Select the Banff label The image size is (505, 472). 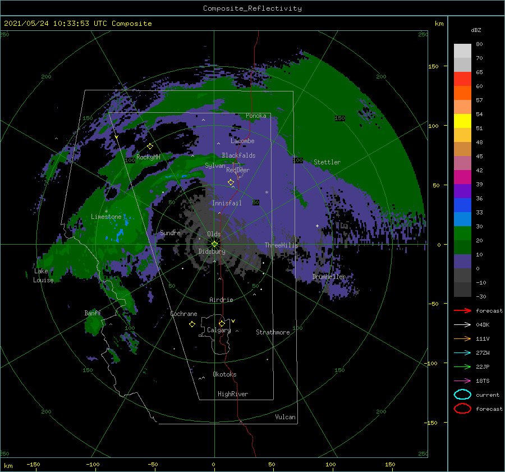click(x=93, y=313)
